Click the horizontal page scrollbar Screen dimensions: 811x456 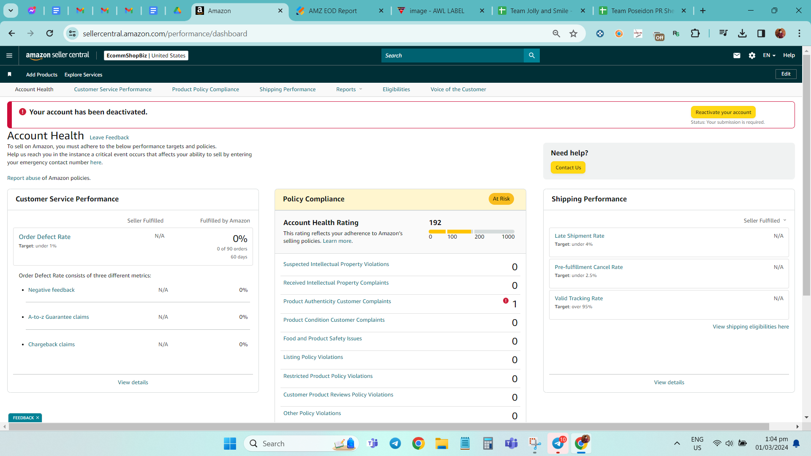389,426
